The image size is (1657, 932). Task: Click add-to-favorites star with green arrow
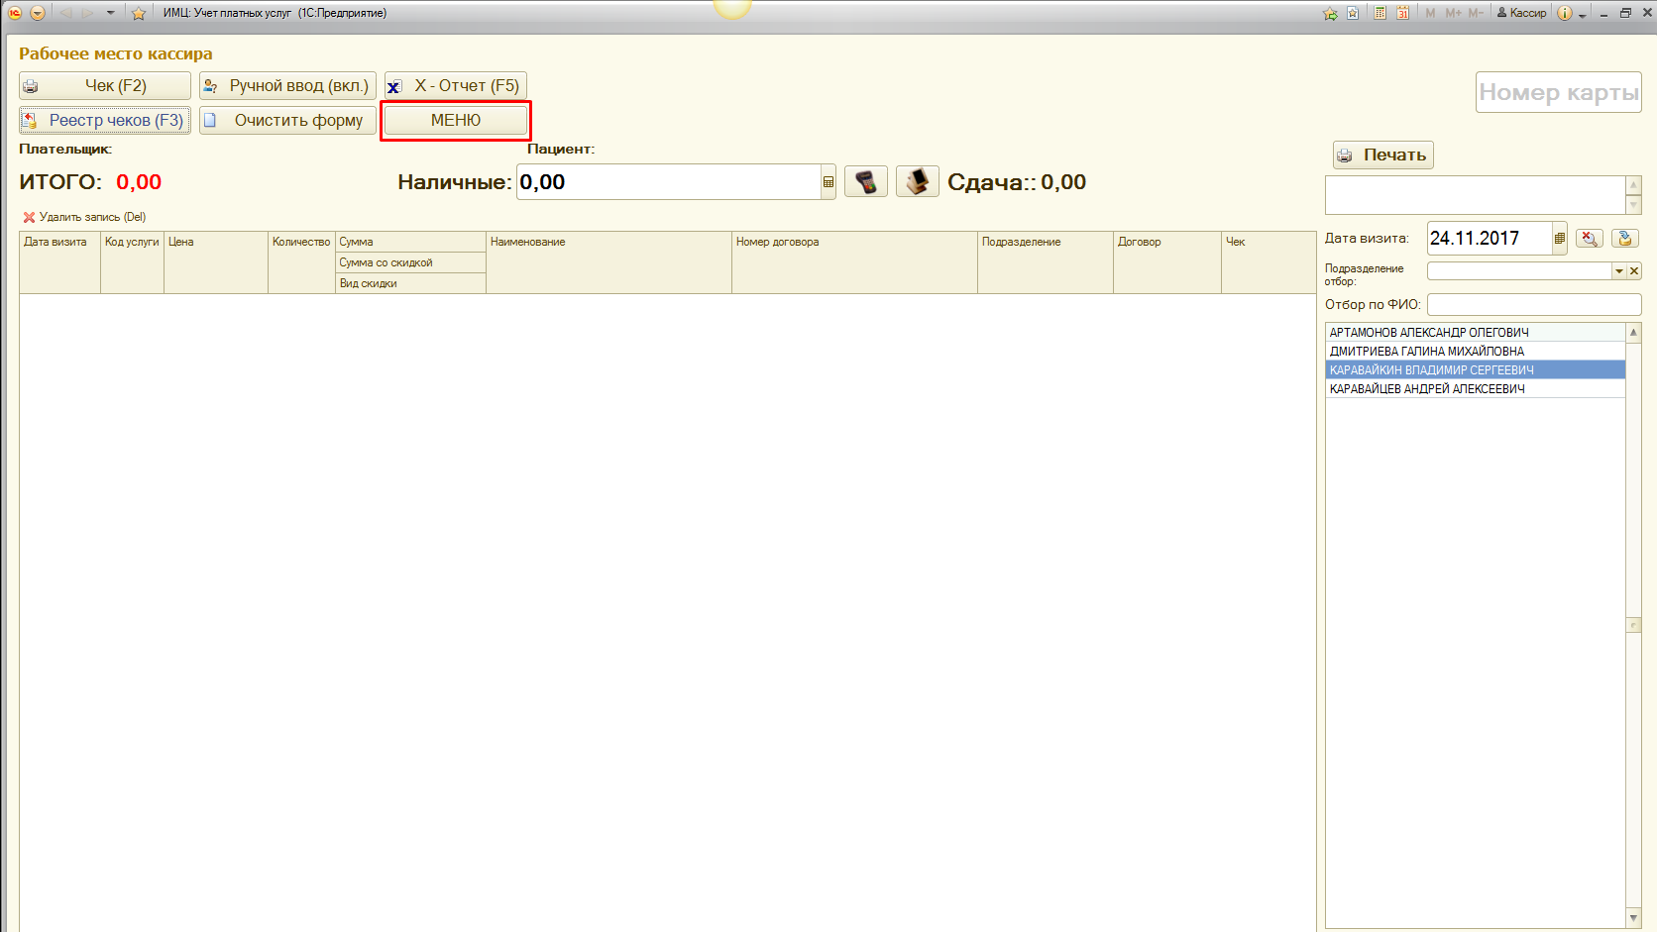tap(1330, 13)
